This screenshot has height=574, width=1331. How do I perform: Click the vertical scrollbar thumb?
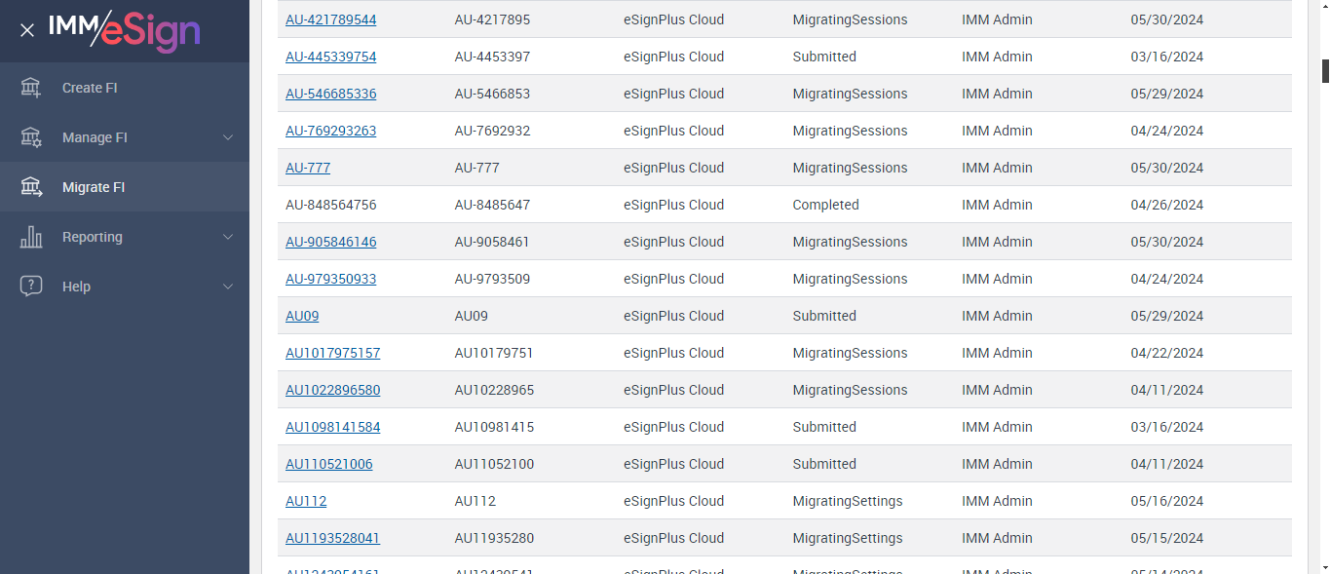[1325, 71]
